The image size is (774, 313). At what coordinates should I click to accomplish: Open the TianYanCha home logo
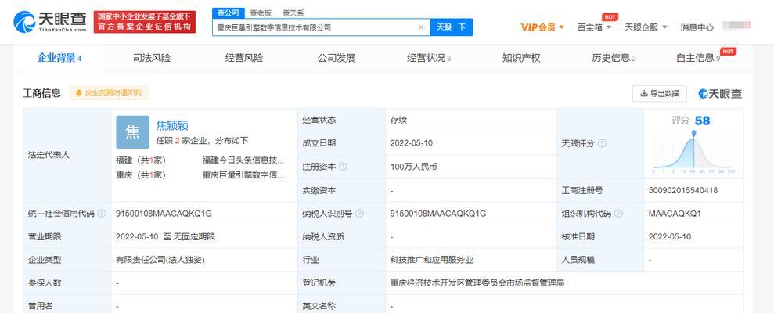(49, 22)
